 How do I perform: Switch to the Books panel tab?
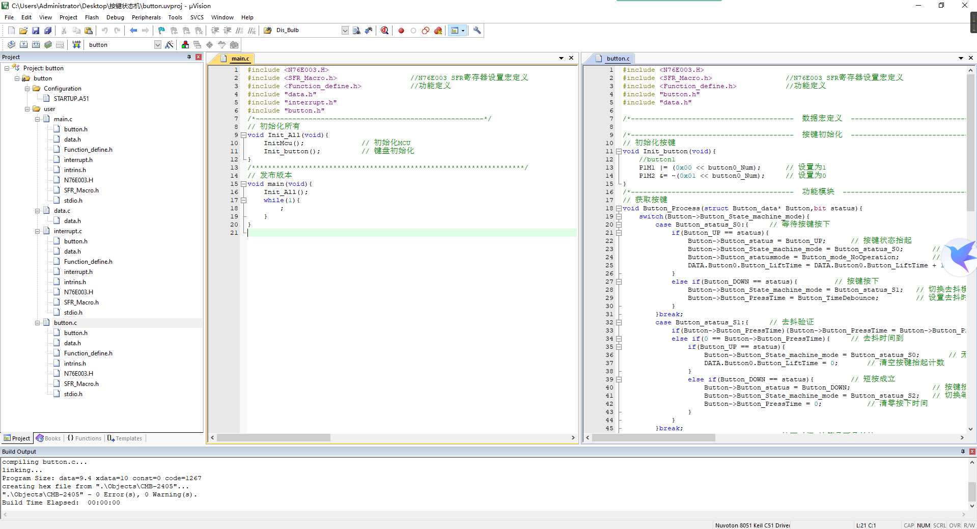(49, 438)
